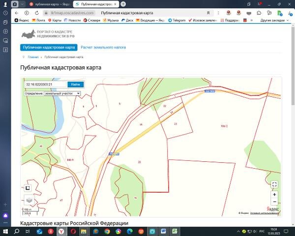Select the Публичная кадастровая карта menu tab
Viewport: 295px width, 236px height.
49,47
